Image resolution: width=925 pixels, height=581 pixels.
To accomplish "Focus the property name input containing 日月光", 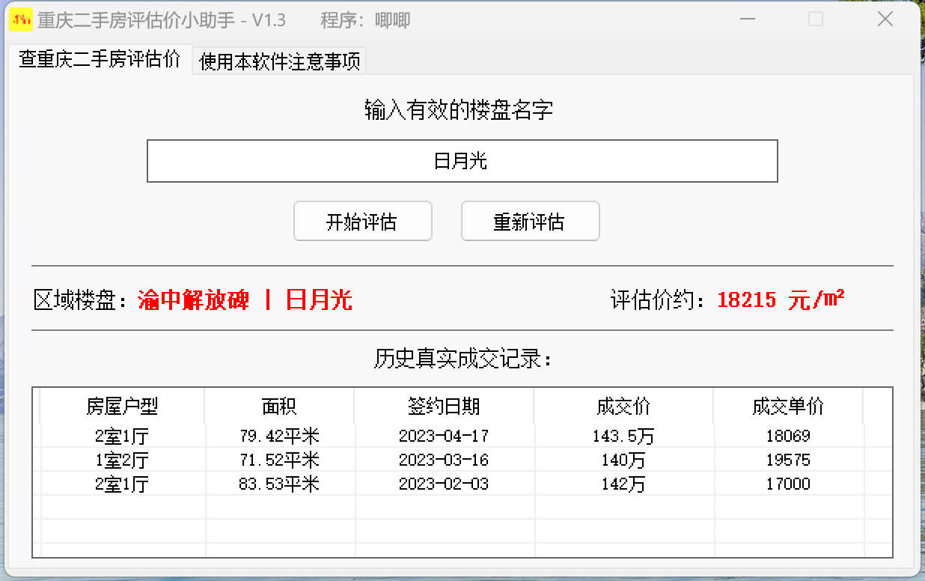I will [462, 161].
